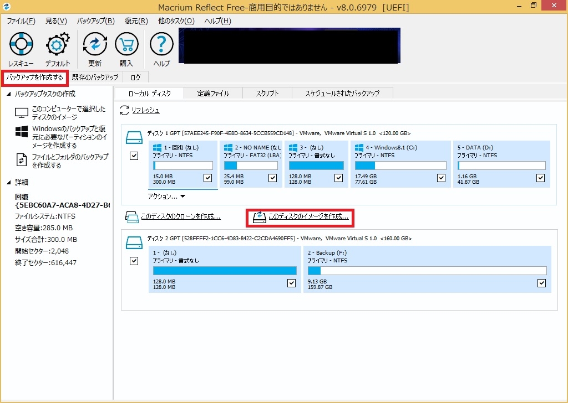The image size is (568, 403).
Task: Click the ファイルシステム:NTFS detail line
Action: (45, 216)
